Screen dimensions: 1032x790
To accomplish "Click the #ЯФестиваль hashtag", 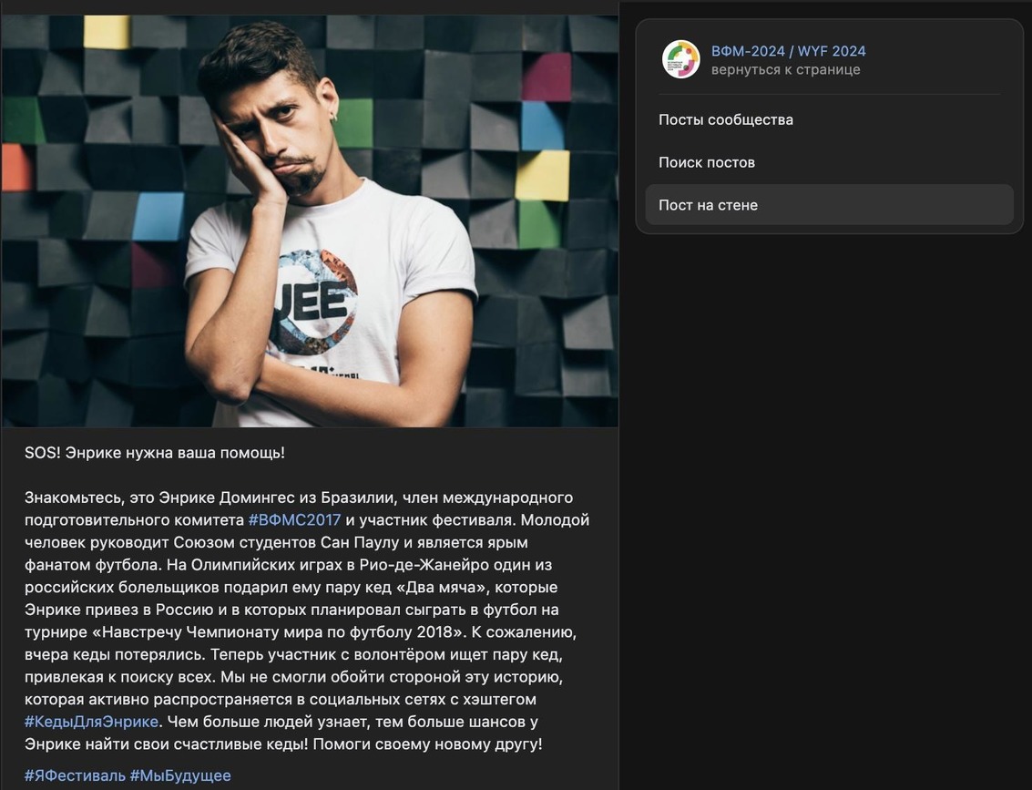I will (x=75, y=775).
